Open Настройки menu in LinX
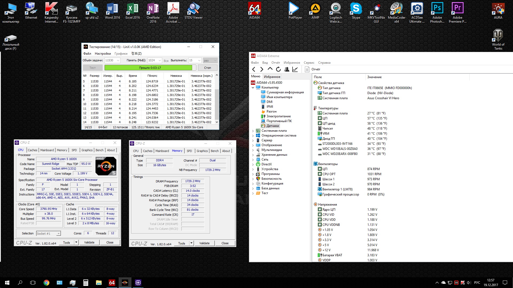The image size is (513, 288). [103, 54]
